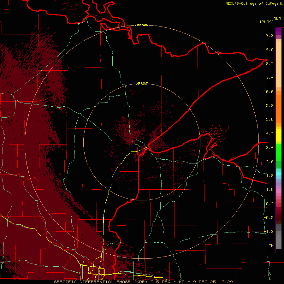The height and width of the screenshot is (284, 284).
Task: Click the 6.6 value on the scale
Action: (270, 92)
